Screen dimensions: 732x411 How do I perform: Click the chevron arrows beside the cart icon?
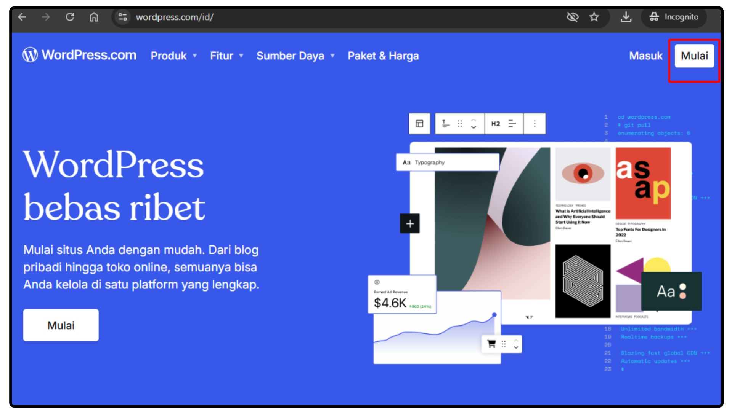point(516,344)
